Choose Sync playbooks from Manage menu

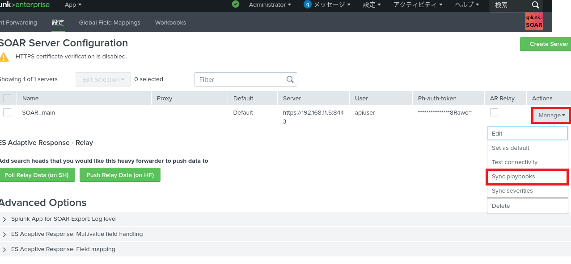pos(513,177)
